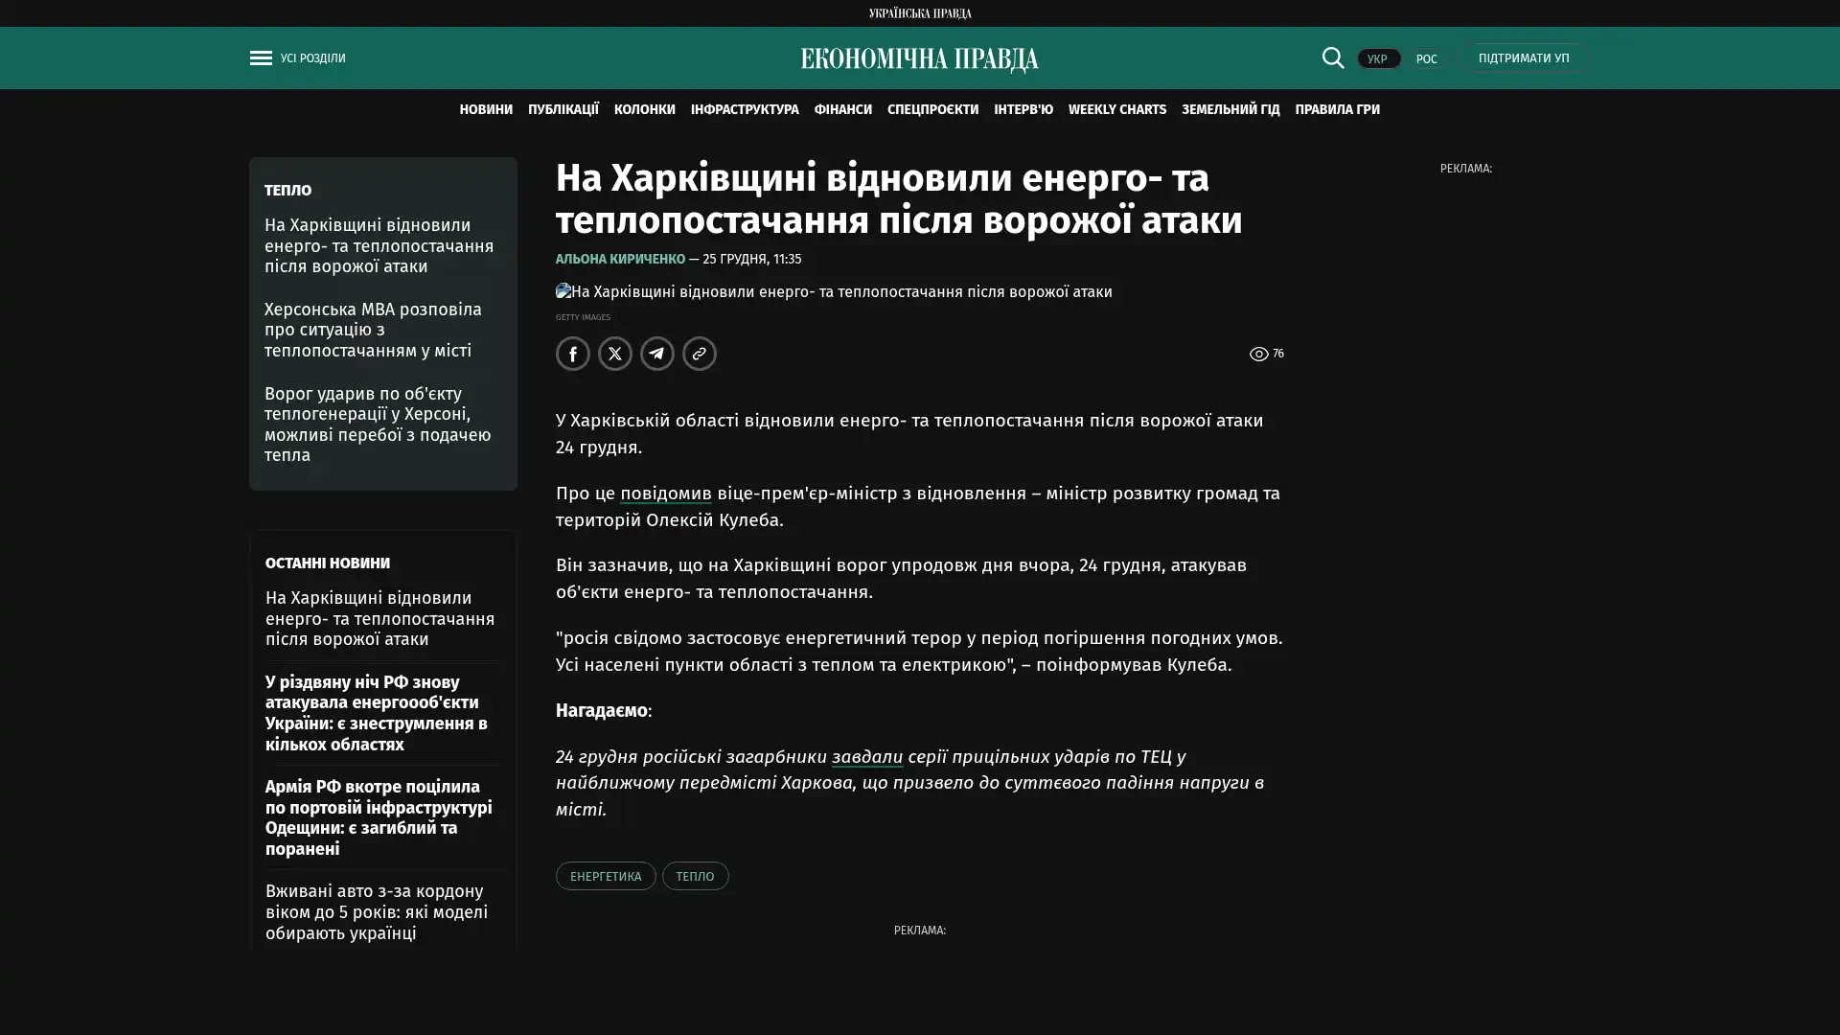Click the article header image

(x=834, y=292)
